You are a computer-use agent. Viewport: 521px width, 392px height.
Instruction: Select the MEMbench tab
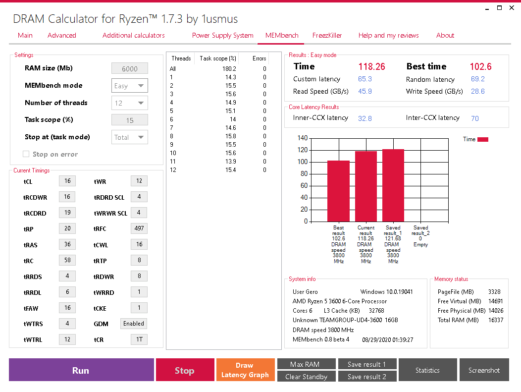282,35
